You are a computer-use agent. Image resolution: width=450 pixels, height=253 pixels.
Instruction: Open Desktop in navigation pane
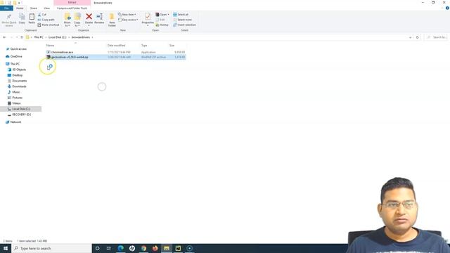(x=17, y=75)
